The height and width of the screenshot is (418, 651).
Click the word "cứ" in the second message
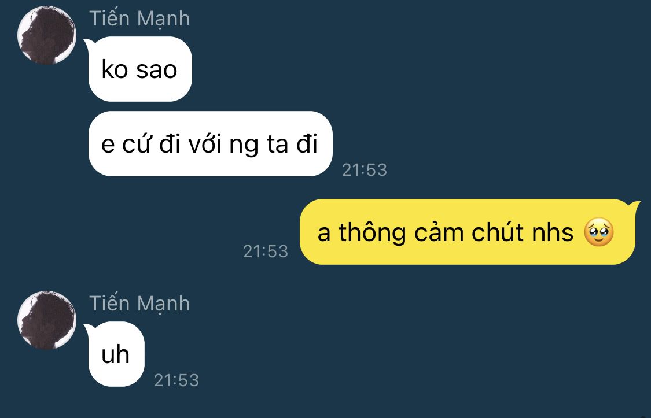(136, 145)
